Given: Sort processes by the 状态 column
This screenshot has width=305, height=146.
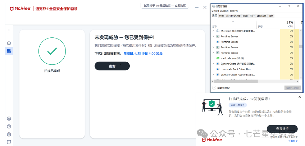Looking at the screenshot, I should coord(268,24).
